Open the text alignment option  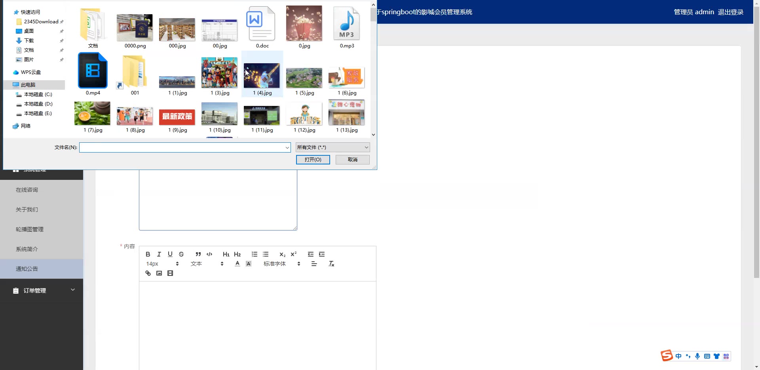point(314,264)
